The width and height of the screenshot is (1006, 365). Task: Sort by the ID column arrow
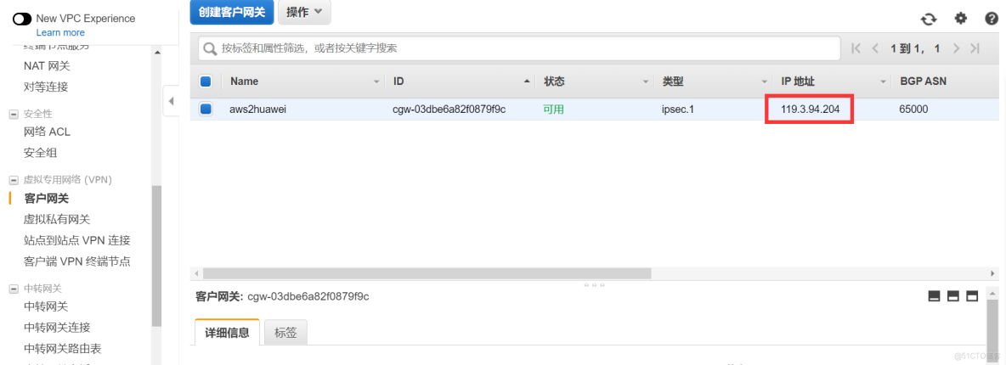coord(527,81)
